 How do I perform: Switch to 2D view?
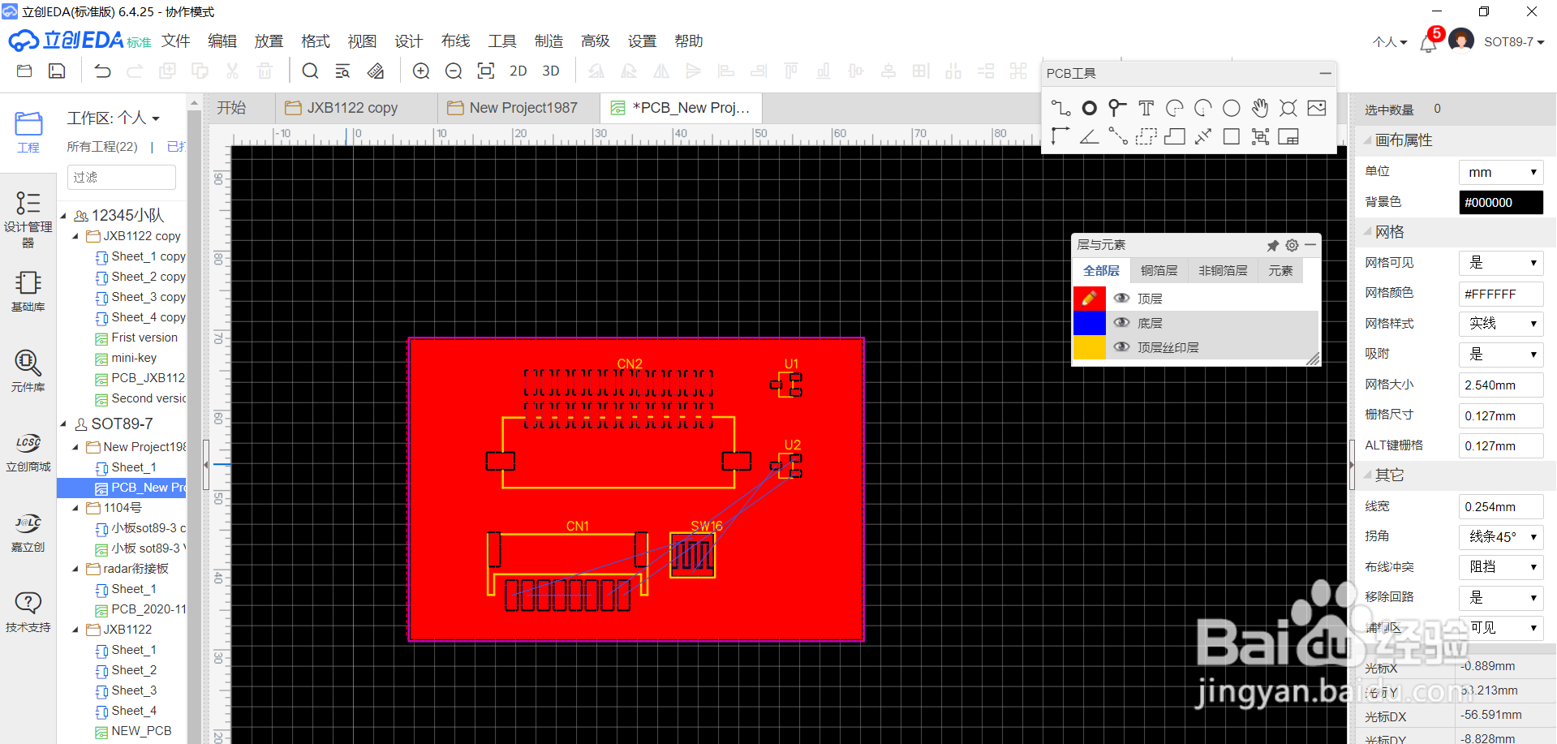click(x=518, y=71)
